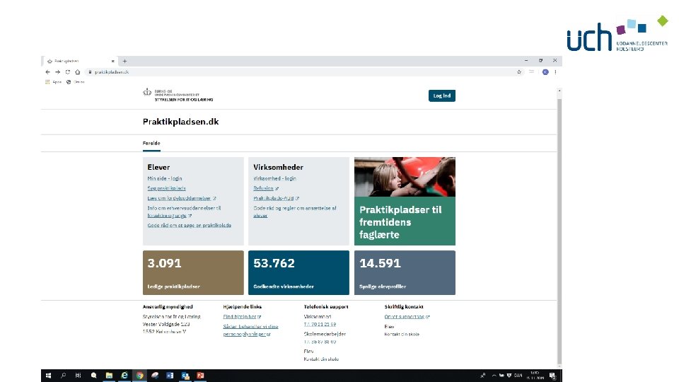The width and height of the screenshot is (679, 382).
Task: Switch to Chrome in the taskbar
Action: click(139, 376)
